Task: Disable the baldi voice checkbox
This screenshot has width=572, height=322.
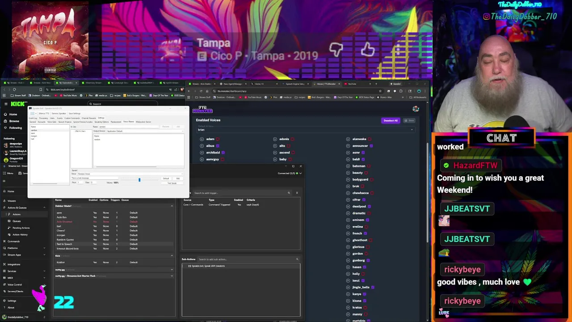Action: click(363, 159)
